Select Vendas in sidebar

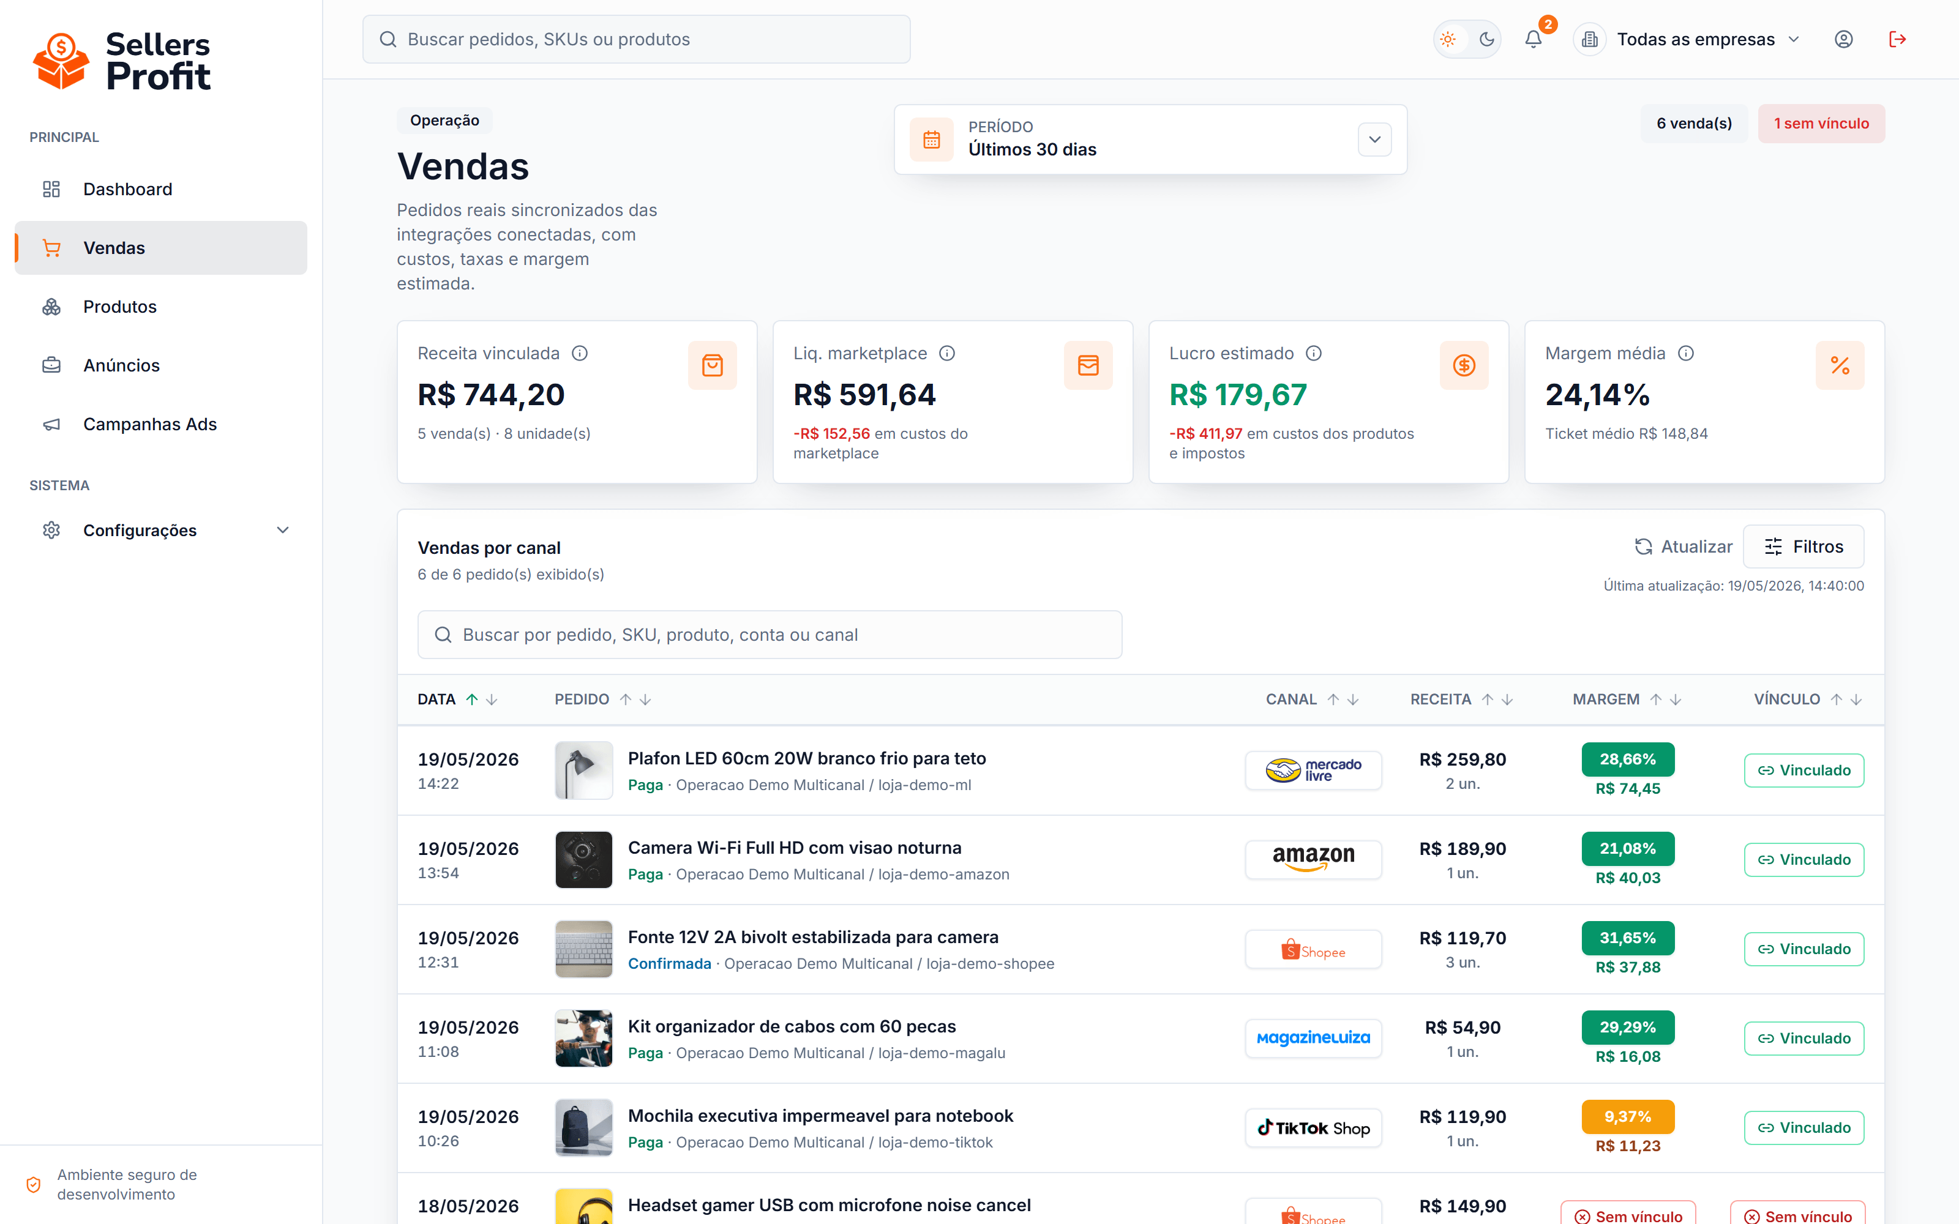point(160,248)
